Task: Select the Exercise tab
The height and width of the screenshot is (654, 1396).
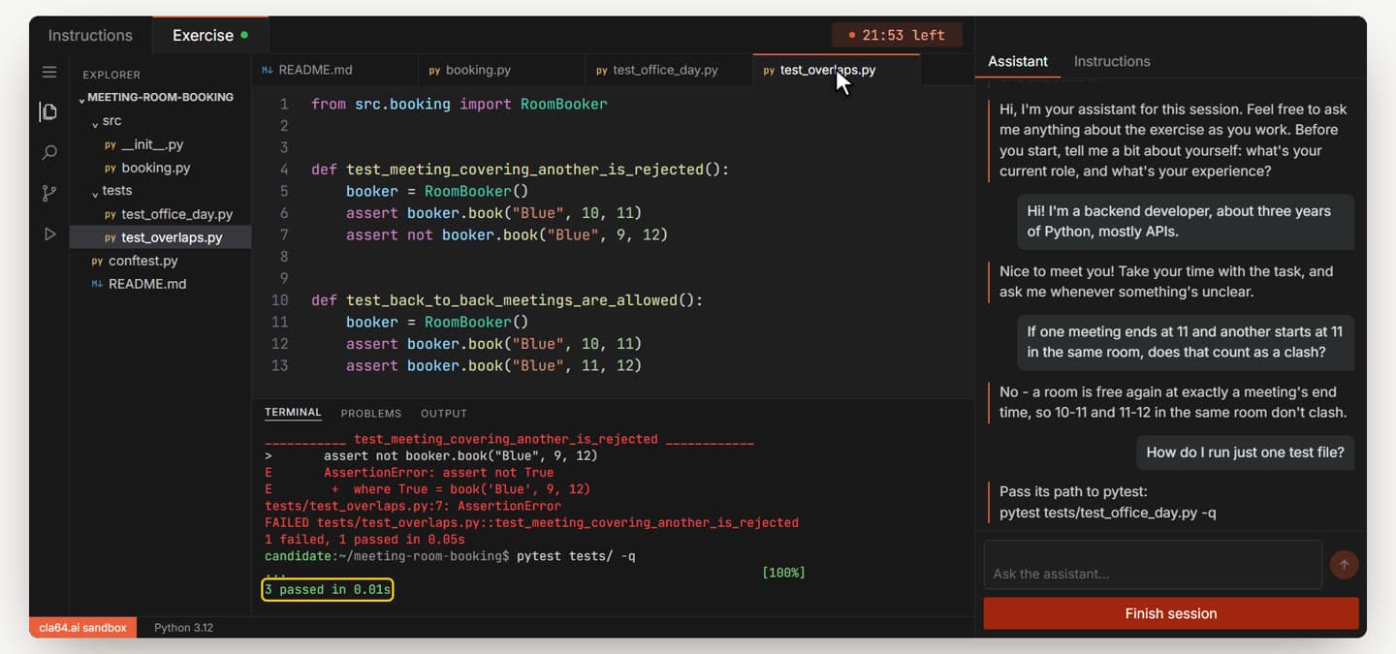Action: coord(210,35)
